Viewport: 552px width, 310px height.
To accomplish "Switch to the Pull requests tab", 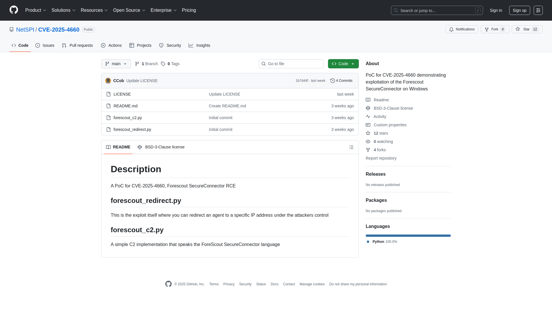I will pos(77,45).
